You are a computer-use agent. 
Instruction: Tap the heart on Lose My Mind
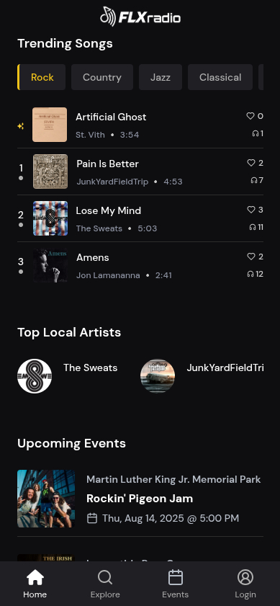(251, 210)
